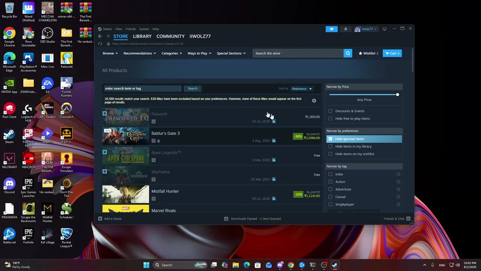
Task: Expand the Browse store menu
Action: click(x=110, y=53)
